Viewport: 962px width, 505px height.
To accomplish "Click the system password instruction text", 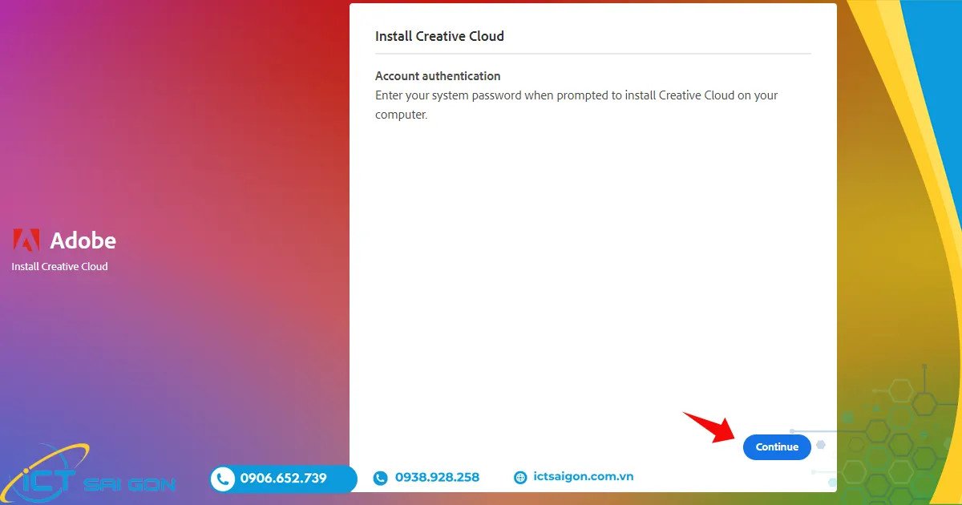I will pos(576,104).
